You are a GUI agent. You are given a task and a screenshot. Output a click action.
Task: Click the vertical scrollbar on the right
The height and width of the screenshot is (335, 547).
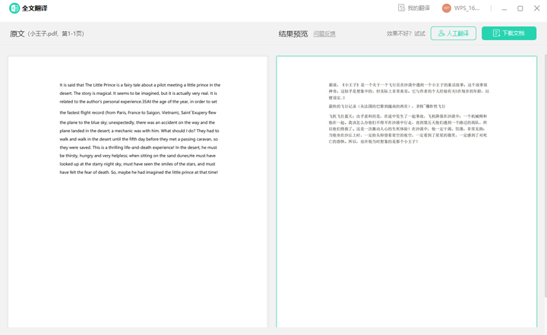click(x=545, y=176)
